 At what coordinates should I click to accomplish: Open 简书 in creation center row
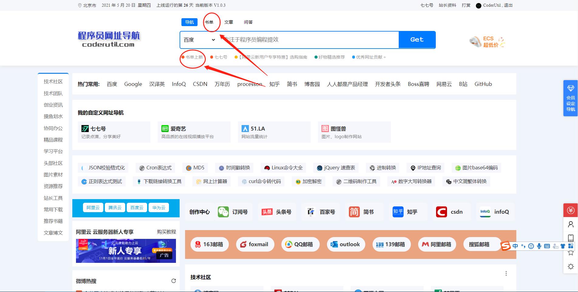click(x=364, y=212)
